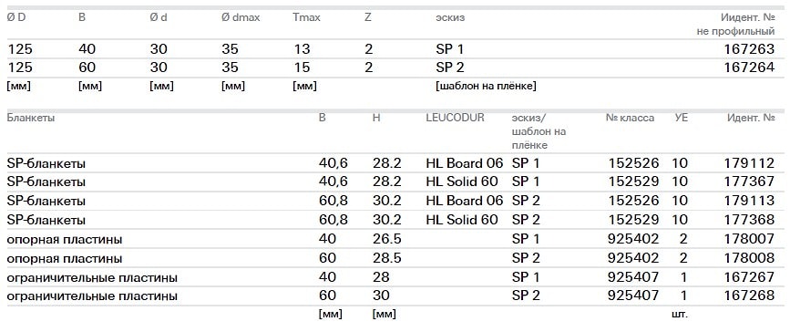Click ident number 167268
This screenshot has height=332, width=790.
tap(749, 296)
